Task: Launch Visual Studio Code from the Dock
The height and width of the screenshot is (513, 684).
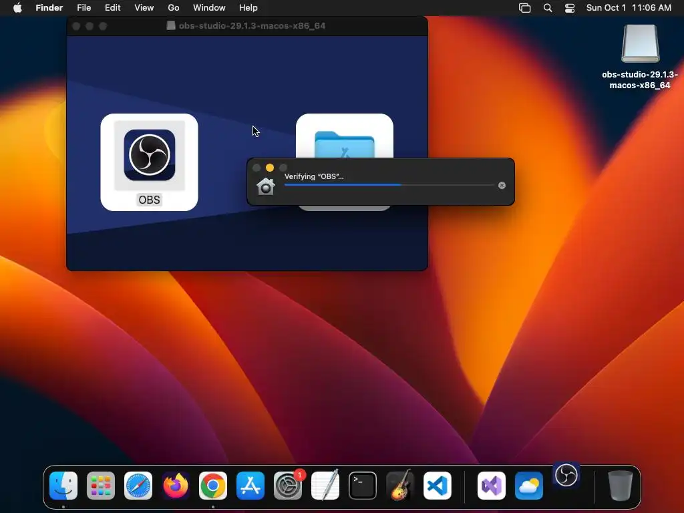Action: point(437,486)
